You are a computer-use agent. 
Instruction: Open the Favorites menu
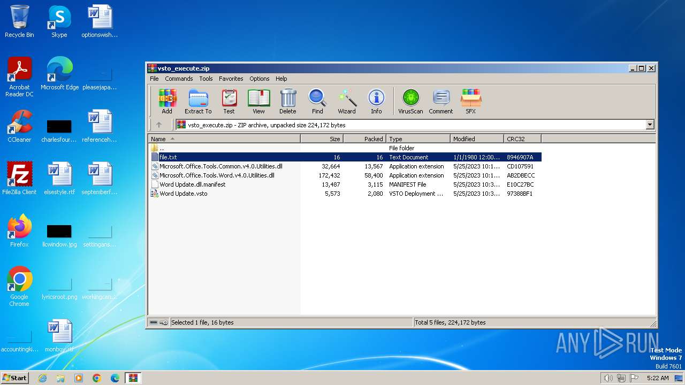(231, 79)
